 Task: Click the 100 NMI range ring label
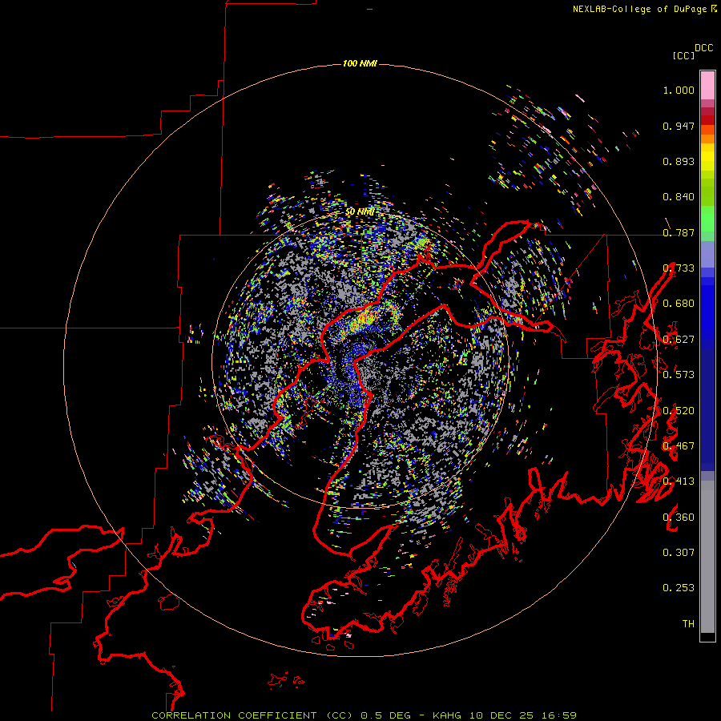(x=360, y=63)
